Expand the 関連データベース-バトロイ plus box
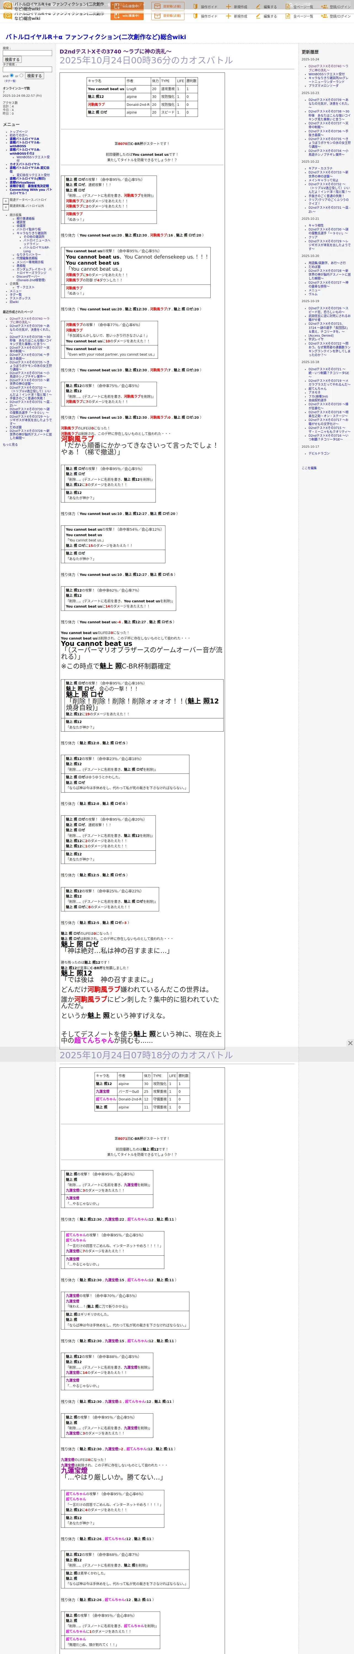Viewport: 354px width, 1654px height. point(6,201)
